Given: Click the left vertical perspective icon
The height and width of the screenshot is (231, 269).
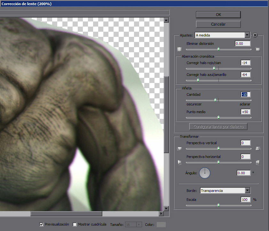Looking at the screenshot, I should pyautogui.click(x=179, y=149).
